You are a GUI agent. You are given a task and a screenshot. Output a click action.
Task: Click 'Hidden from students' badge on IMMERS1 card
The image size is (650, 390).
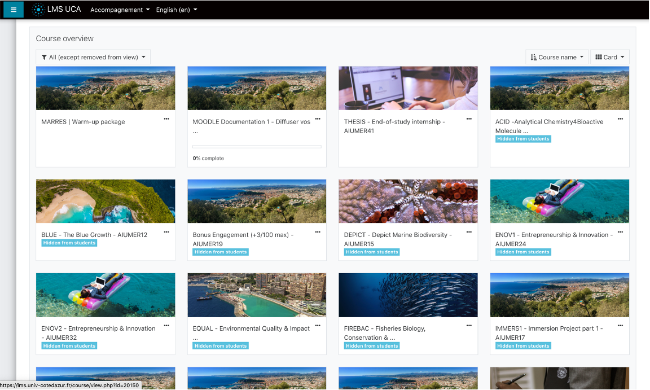[x=523, y=345]
